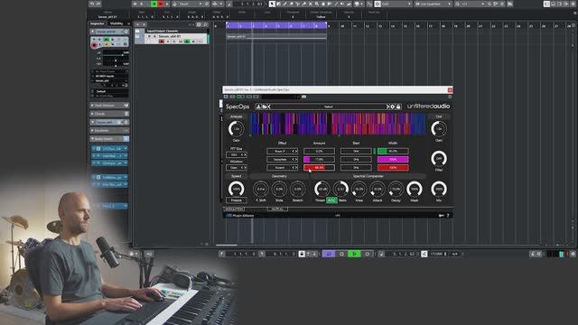Open the FFT Size dropdown in SpecOps
Screen dimensions: 578x325
click(x=237, y=154)
